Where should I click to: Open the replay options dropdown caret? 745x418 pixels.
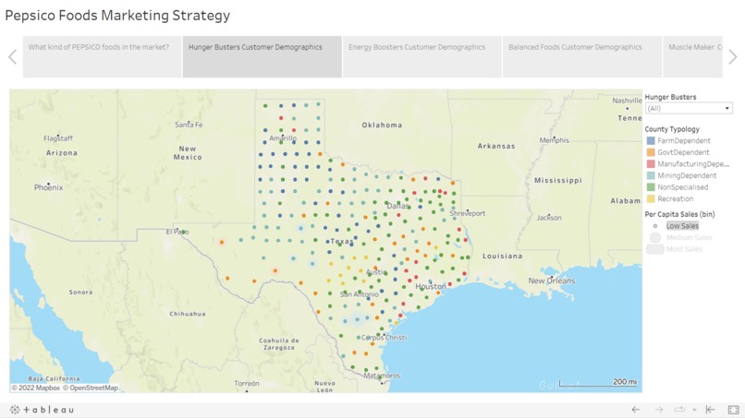(694, 410)
